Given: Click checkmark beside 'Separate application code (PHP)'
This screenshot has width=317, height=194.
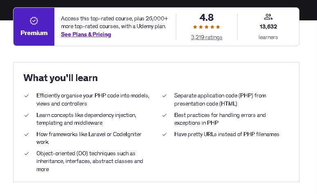Looking at the screenshot, I should (164, 96).
